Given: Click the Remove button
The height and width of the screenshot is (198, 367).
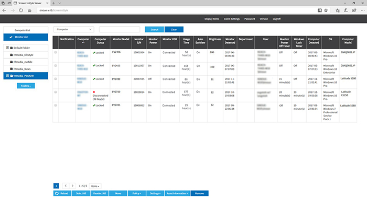Looking at the screenshot, I should pos(199,193).
